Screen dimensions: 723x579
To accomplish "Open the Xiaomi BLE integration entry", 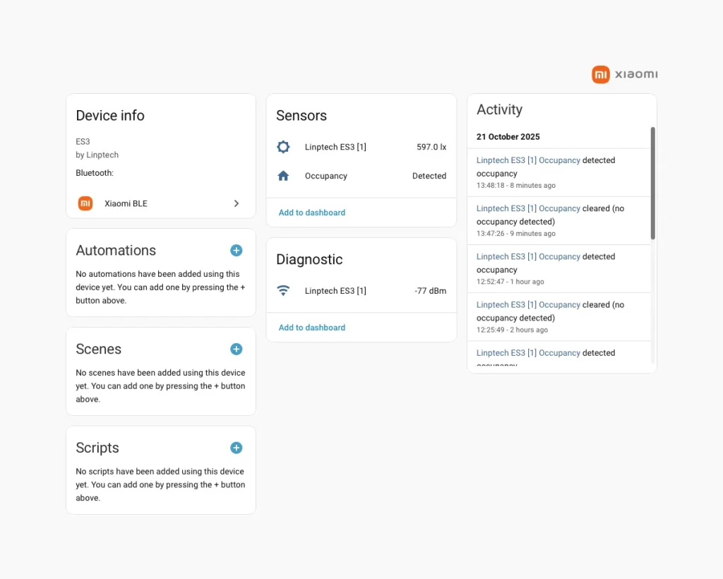I will [126, 203].
